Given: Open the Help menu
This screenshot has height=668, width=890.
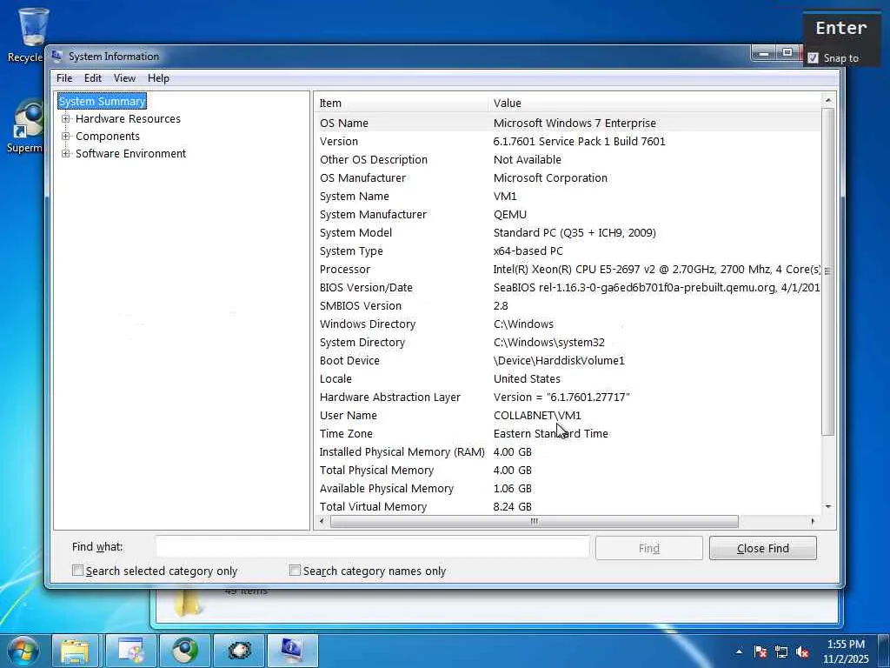Looking at the screenshot, I should (158, 77).
